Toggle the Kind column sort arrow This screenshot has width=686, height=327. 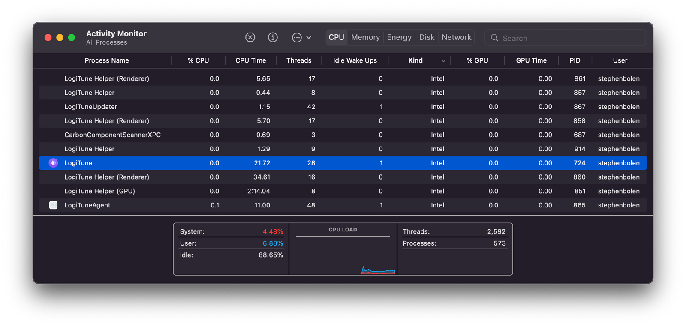[x=443, y=61]
